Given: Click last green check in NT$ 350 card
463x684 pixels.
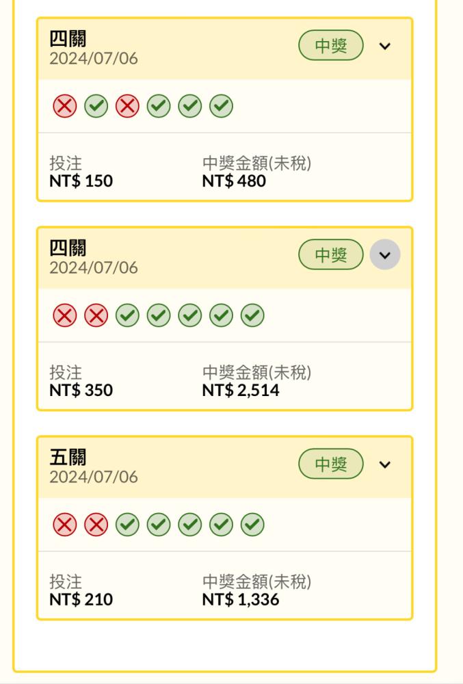Looking at the screenshot, I should tap(252, 315).
